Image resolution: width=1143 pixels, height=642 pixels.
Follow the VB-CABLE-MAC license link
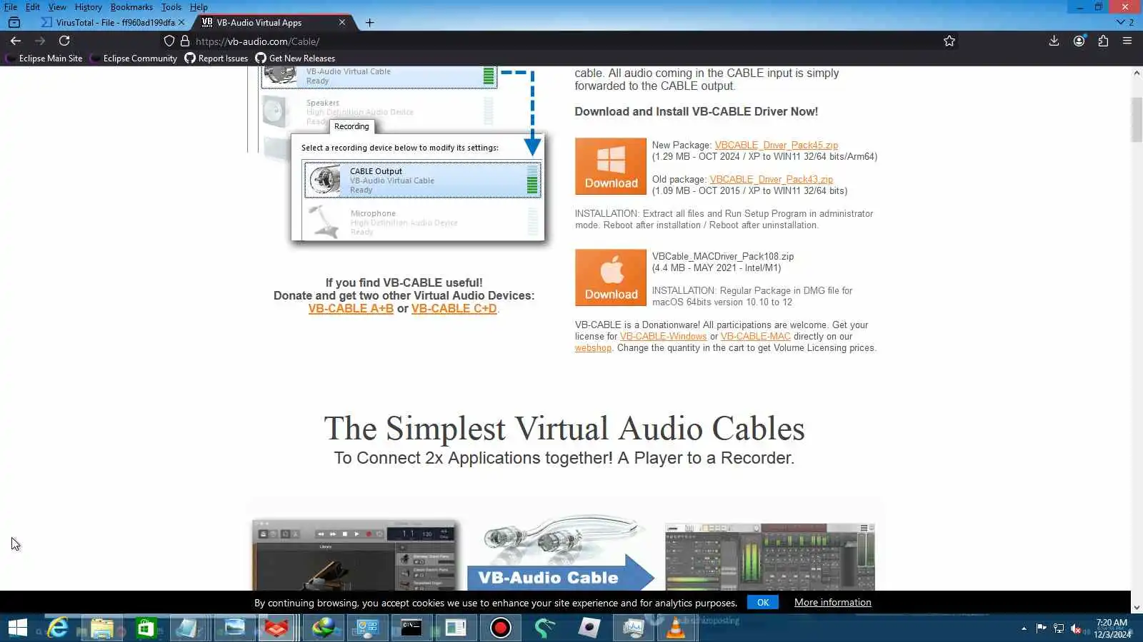click(x=756, y=336)
